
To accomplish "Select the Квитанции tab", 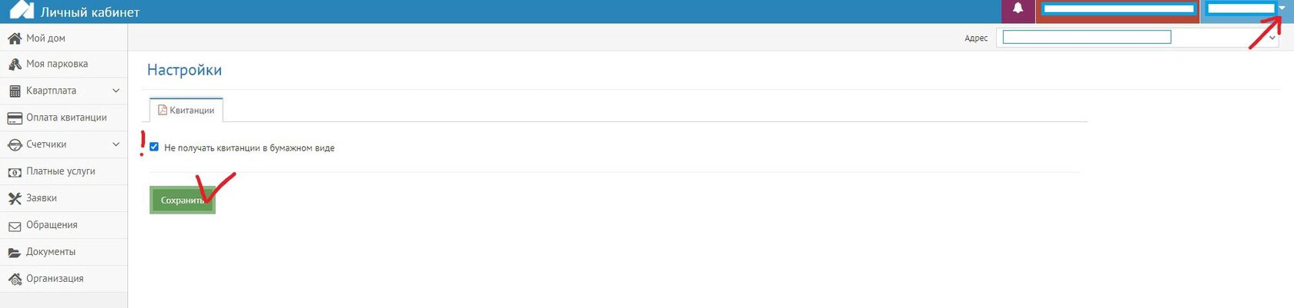I will click(186, 110).
